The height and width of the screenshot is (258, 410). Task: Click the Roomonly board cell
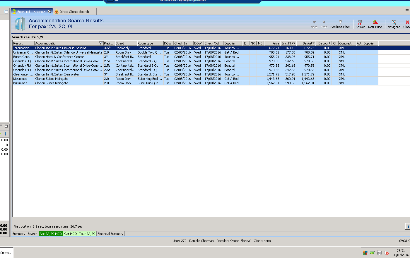(126, 48)
